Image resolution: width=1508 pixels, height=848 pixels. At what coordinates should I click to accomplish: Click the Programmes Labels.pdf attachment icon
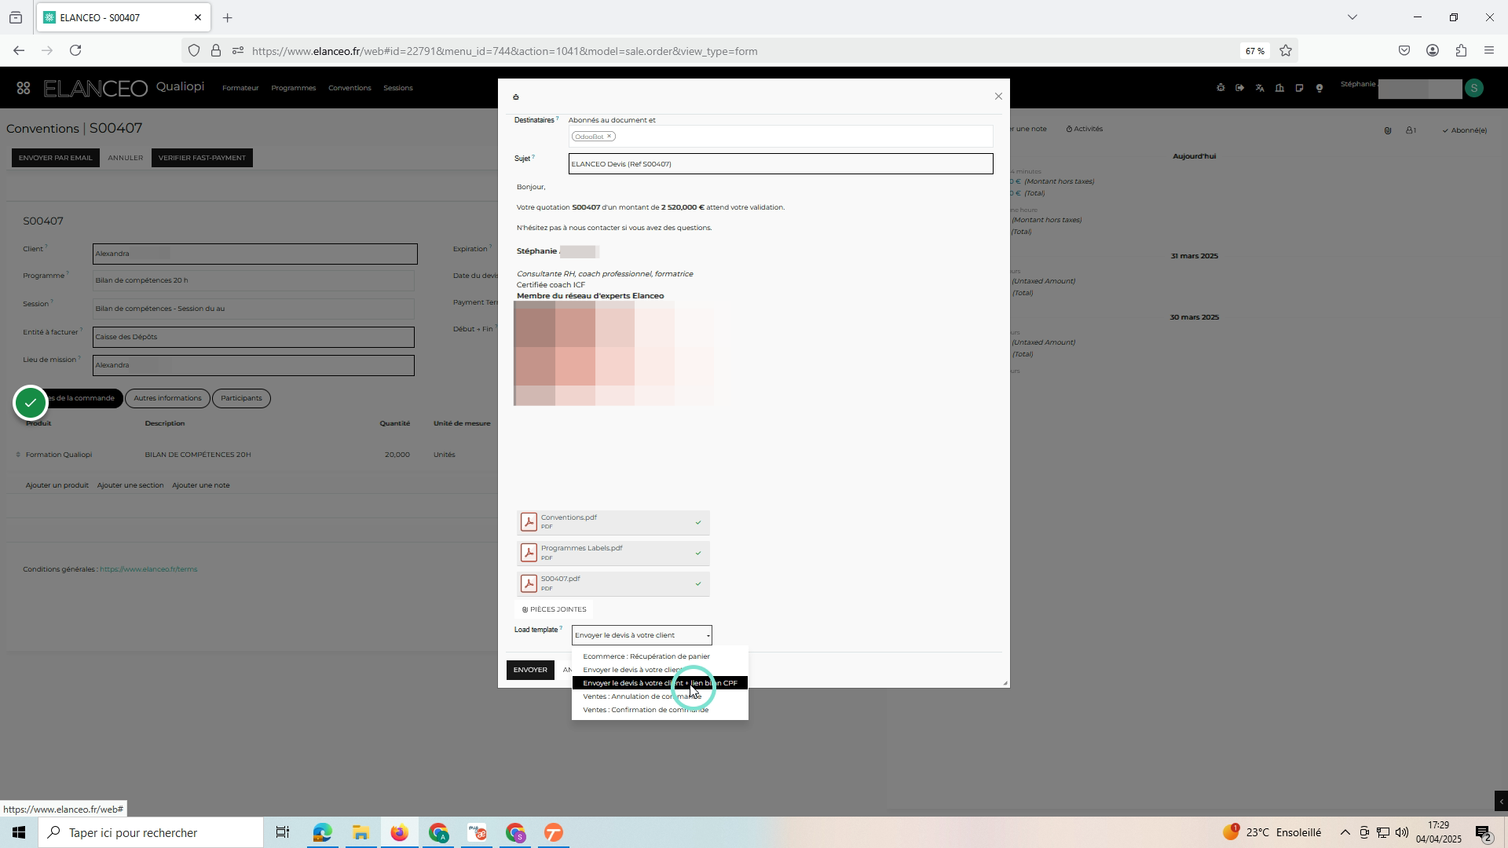[529, 553]
